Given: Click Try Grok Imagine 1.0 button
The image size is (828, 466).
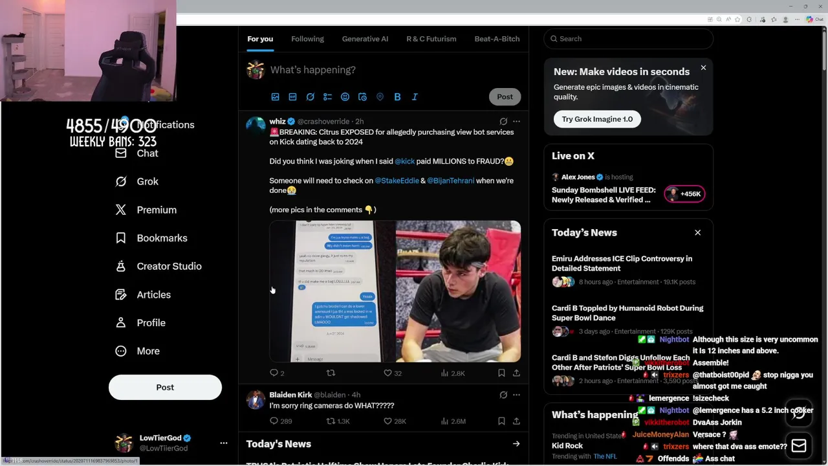Looking at the screenshot, I should click(597, 119).
